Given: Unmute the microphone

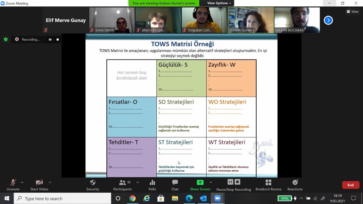Looking at the screenshot, I should (x=13, y=183).
